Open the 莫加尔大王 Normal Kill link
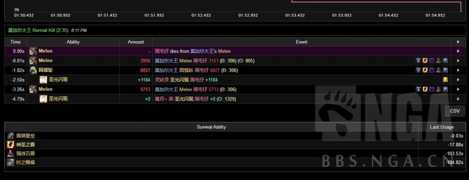This screenshot has width=469, height=180. pyautogui.click(x=38, y=31)
